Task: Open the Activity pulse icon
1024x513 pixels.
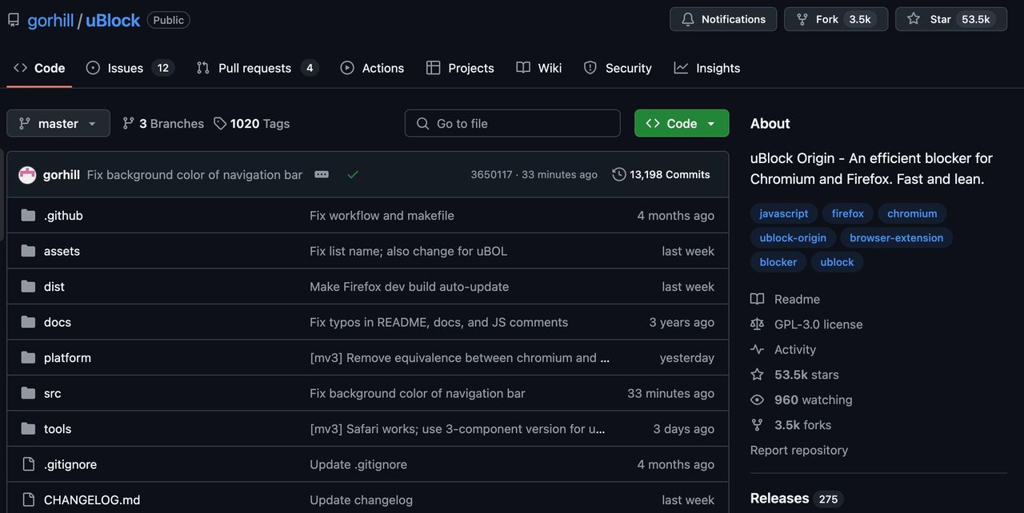Action: click(757, 349)
